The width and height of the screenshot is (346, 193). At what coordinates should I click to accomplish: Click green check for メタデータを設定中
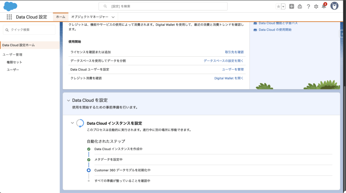coord(89,160)
